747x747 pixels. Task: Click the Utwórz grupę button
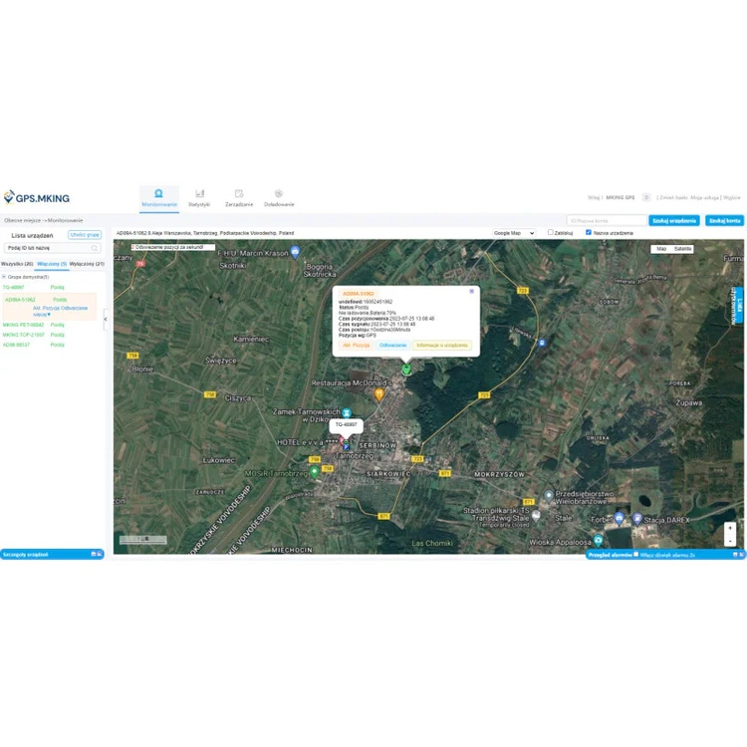85,235
